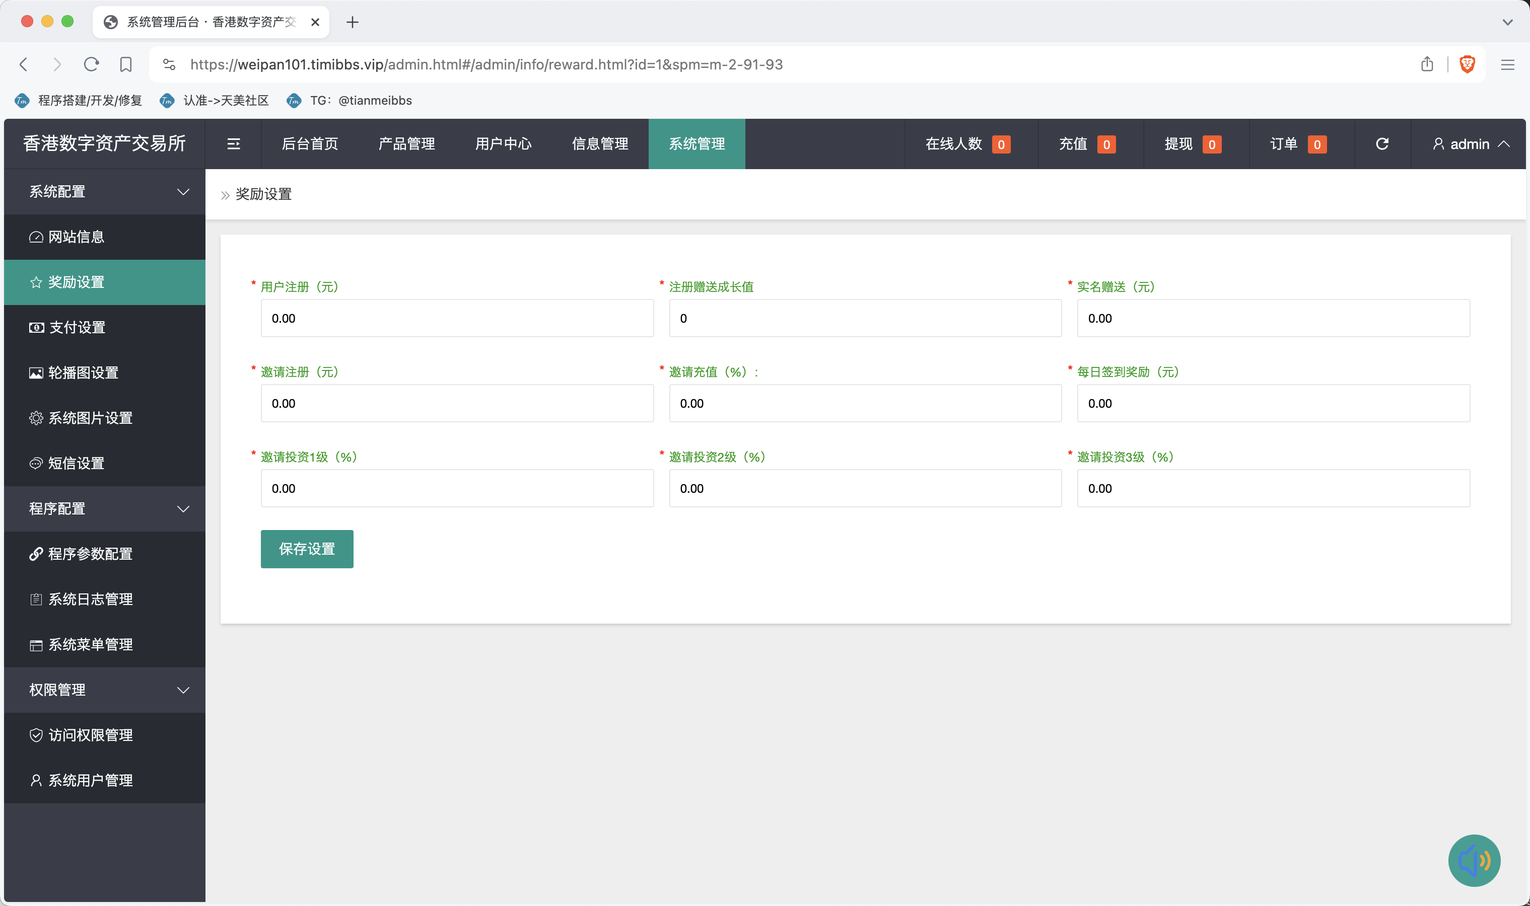1530x906 pixels.
Task: Click the browser forward arrow
Action: click(x=57, y=64)
